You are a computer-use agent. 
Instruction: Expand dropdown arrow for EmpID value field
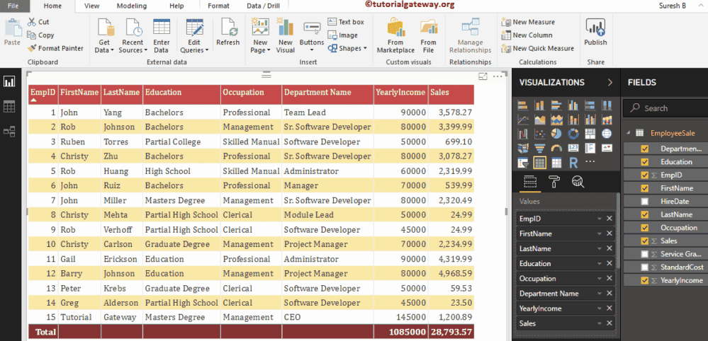click(599, 219)
